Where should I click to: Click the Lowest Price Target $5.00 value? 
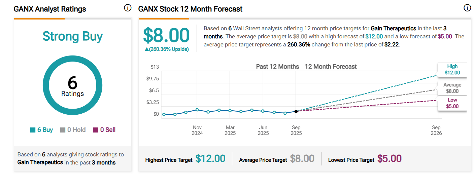click(x=390, y=159)
